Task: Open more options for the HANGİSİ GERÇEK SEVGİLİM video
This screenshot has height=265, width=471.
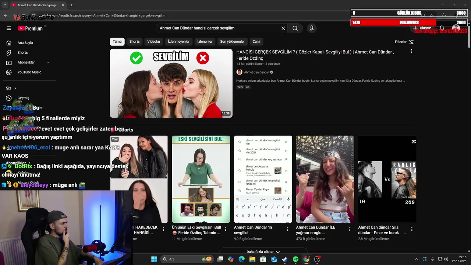Action: pyautogui.click(x=411, y=51)
